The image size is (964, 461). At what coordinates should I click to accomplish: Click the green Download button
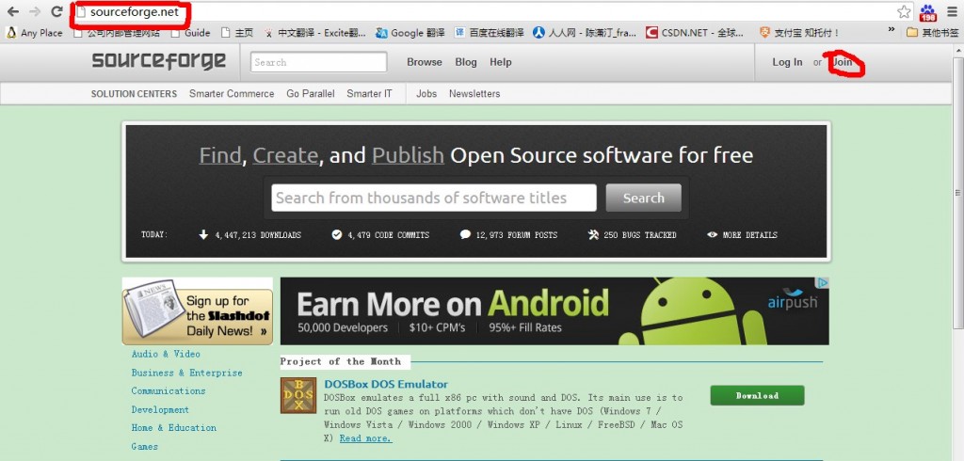(758, 395)
